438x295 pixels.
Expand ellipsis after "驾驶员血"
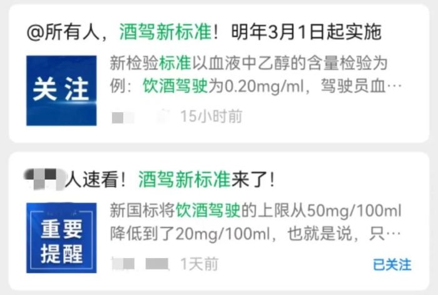(x=394, y=86)
